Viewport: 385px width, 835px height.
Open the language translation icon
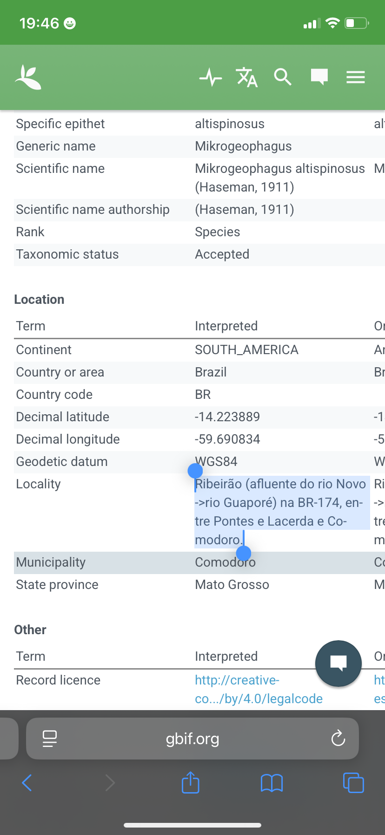point(246,77)
